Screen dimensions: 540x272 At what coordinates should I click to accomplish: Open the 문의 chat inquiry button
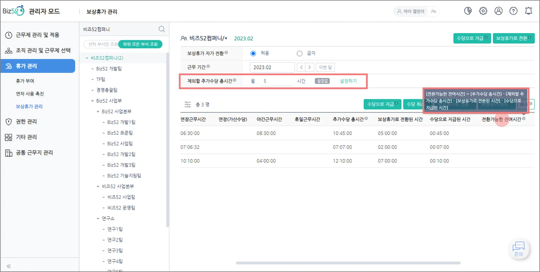(x=519, y=249)
